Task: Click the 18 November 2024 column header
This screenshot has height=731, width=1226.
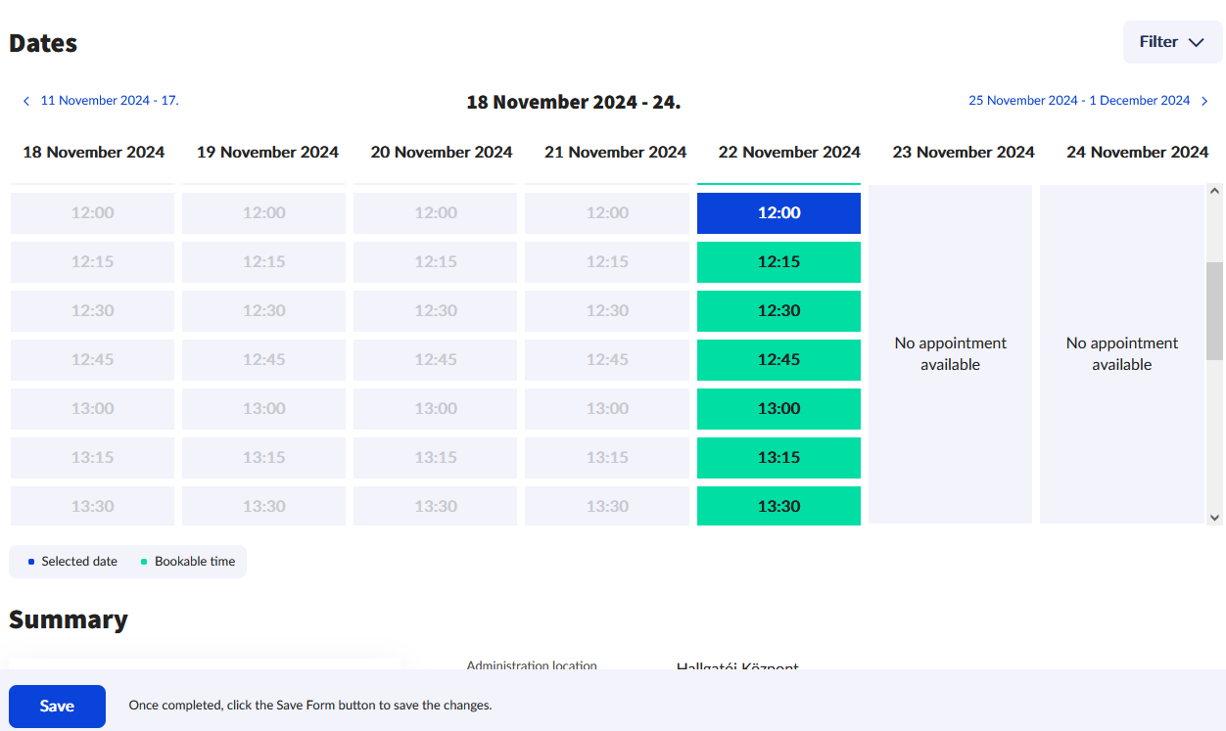Action: 94,153
